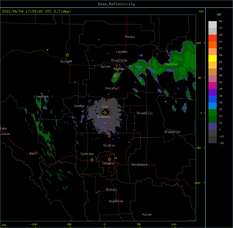Select the Lacombe town label
Image resolution: width=233 pixels, height=228 pixels.
pyautogui.click(x=122, y=52)
